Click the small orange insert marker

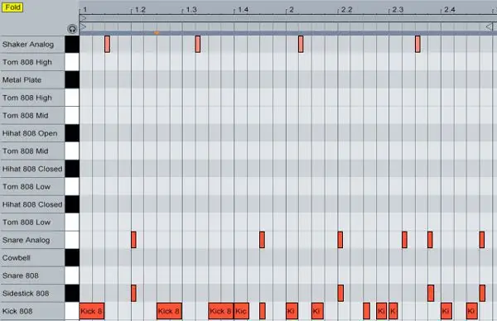point(157,32)
